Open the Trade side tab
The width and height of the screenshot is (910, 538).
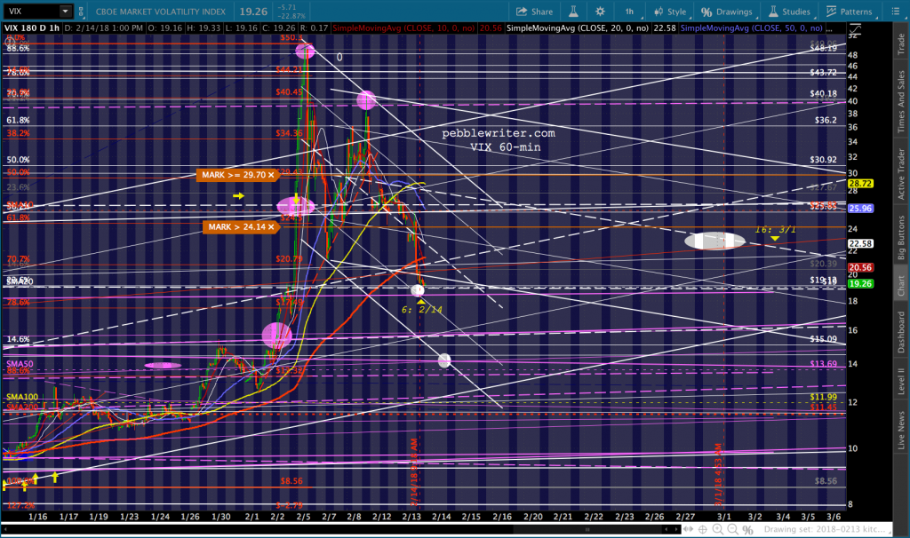(900, 46)
